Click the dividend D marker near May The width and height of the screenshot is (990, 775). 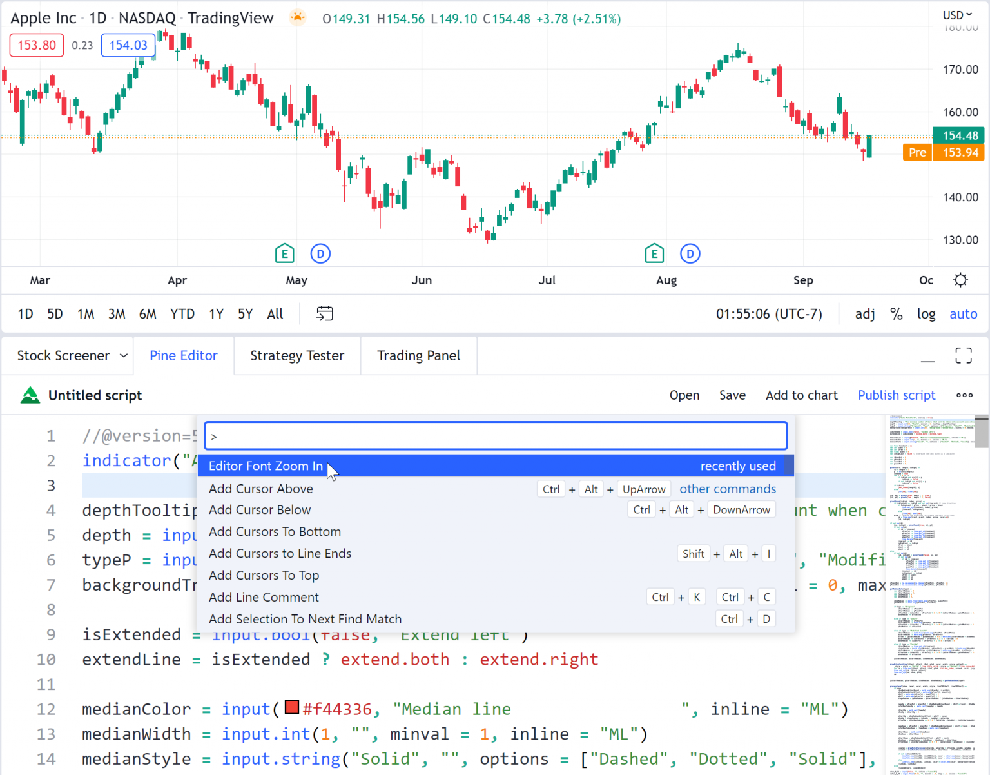320,254
